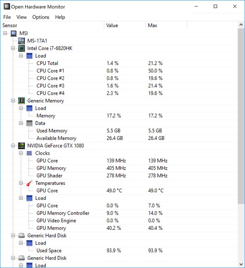
Task: Close the Open Hardware Monitor window
Action: coord(235,7)
